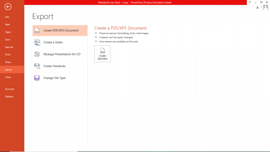The height and width of the screenshot is (152, 270).
Task: Go to the Share pane
Action: (8, 62)
